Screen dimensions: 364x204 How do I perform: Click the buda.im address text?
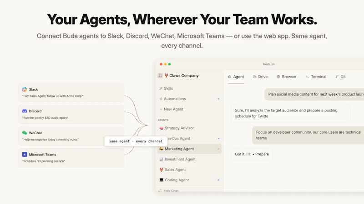[x=269, y=64]
